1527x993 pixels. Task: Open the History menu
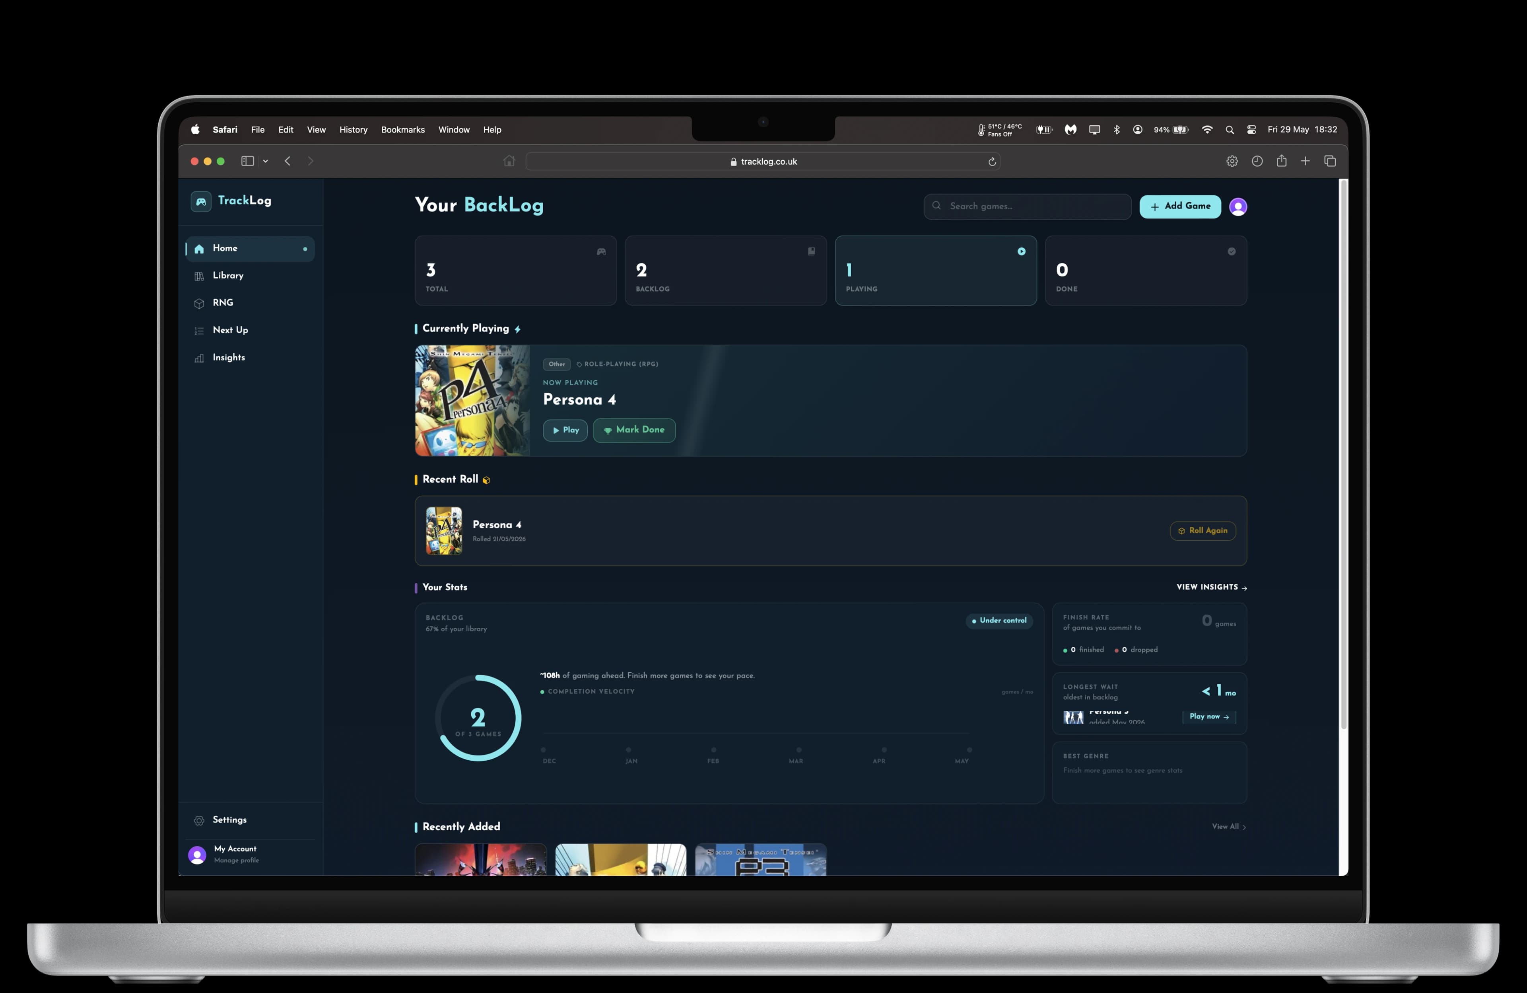(354, 130)
